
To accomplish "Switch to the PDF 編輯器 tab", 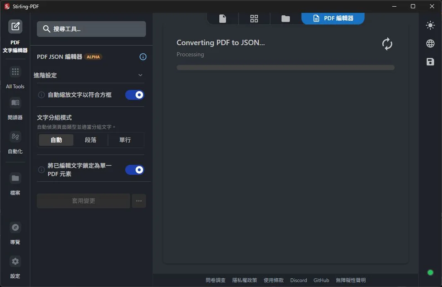I will [333, 19].
